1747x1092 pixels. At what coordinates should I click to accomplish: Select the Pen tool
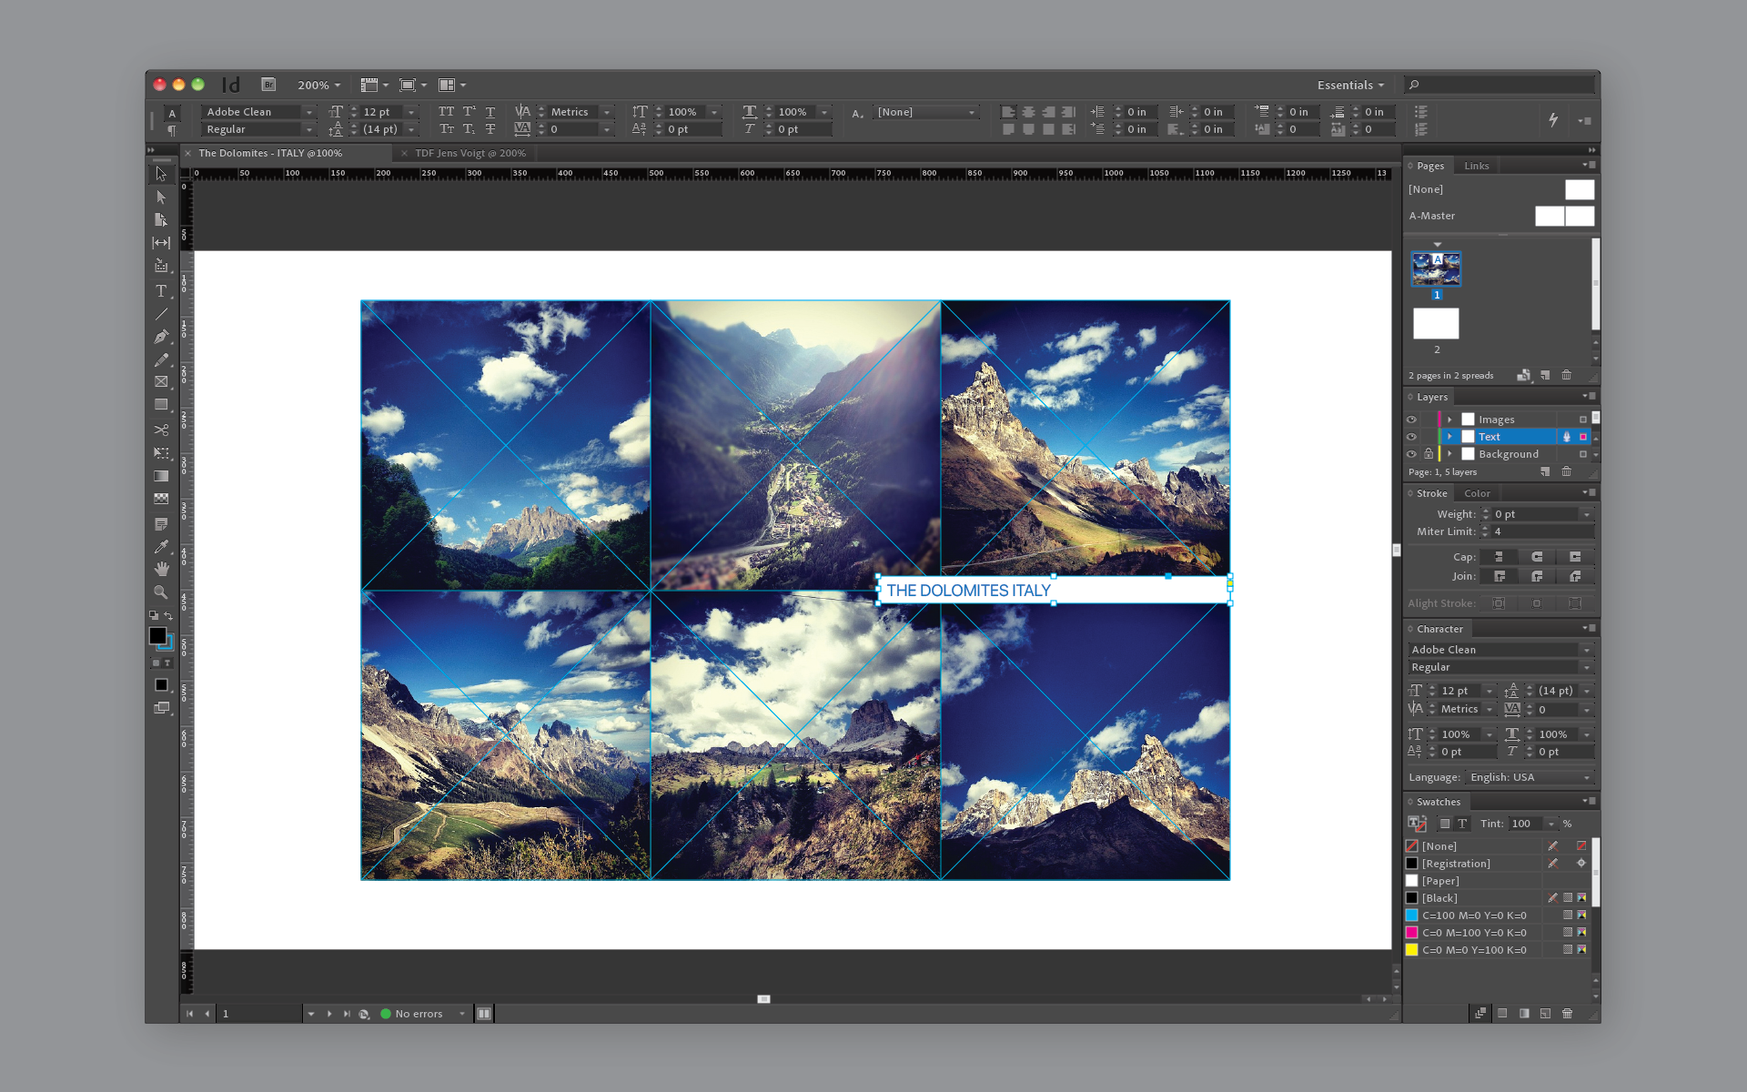pos(161,337)
